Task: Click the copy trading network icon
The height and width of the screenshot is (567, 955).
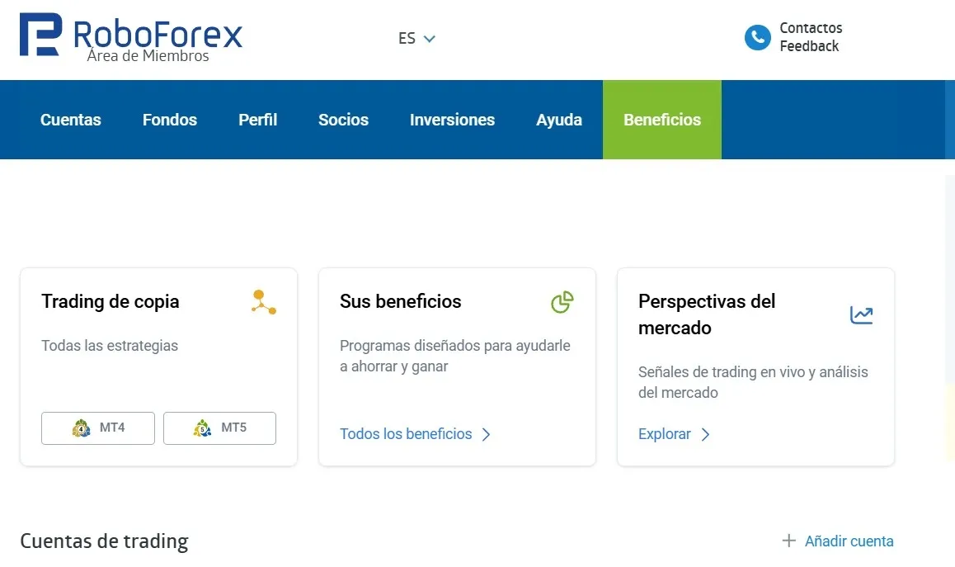Action: (x=263, y=302)
